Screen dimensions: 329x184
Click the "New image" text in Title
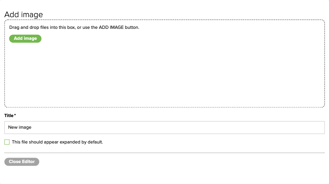click(20, 127)
